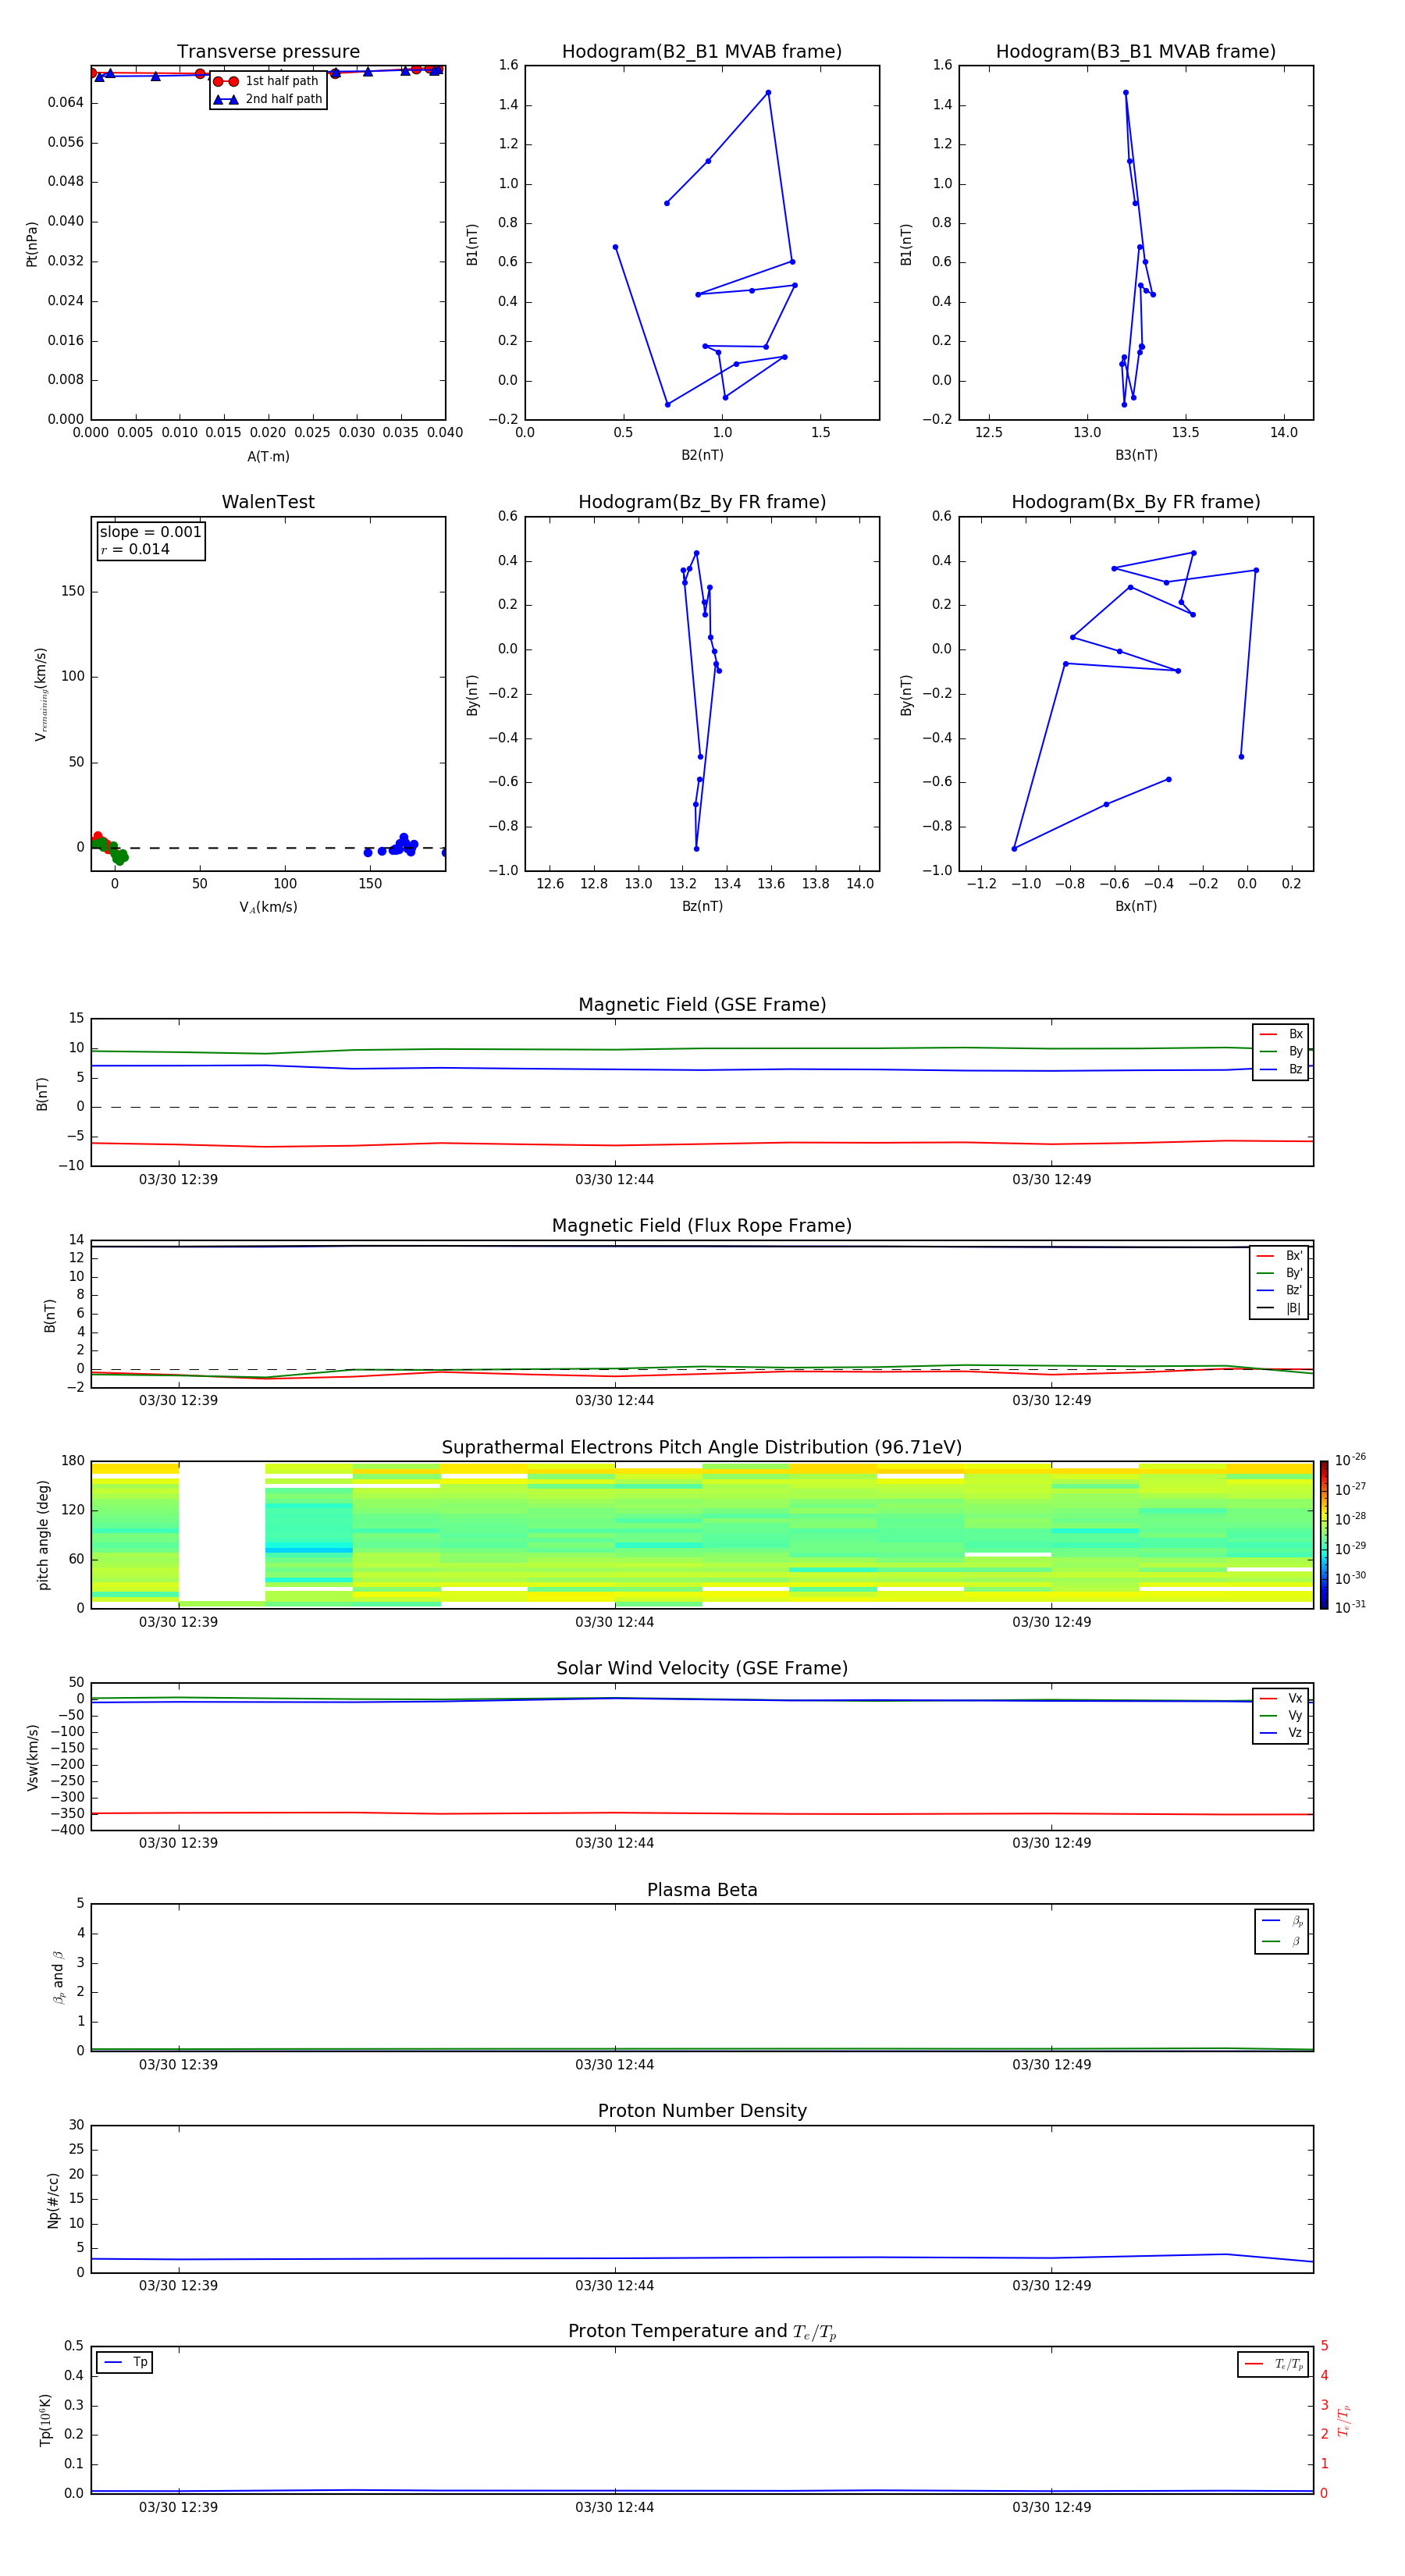
Task: Click the 'Magnetic Field (GSE Frame)' title
Action: [x=702, y=1005]
